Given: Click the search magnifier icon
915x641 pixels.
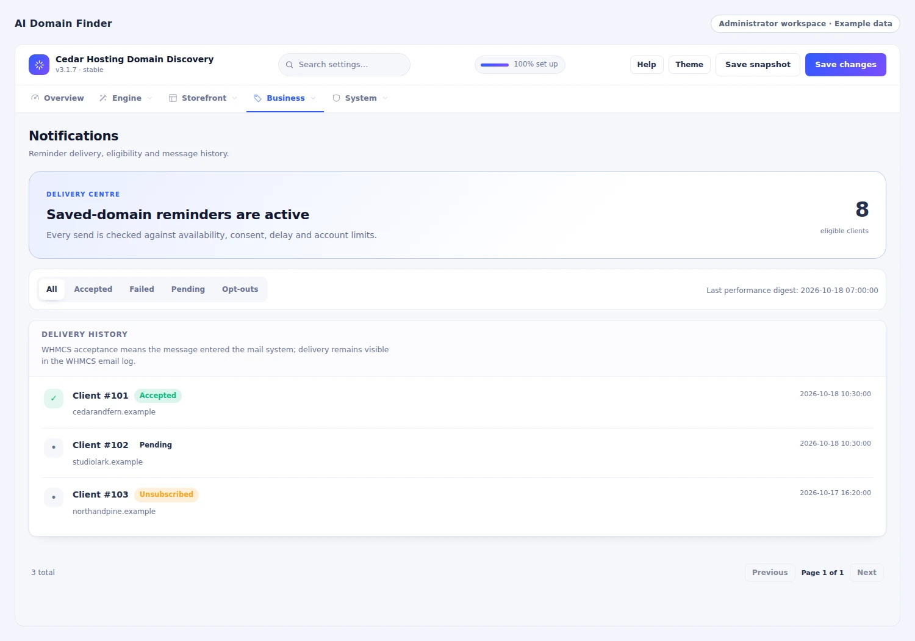Looking at the screenshot, I should tap(290, 65).
